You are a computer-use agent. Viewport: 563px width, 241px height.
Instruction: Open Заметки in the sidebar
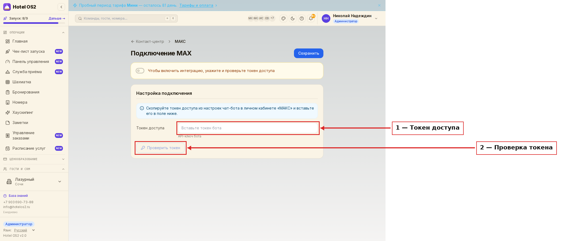pyautogui.click(x=34, y=123)
